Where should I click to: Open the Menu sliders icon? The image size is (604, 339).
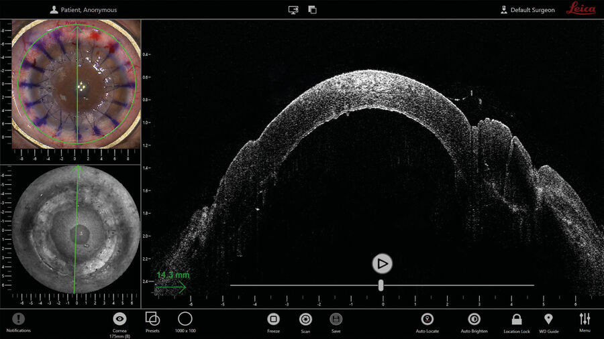click(585, 319)
